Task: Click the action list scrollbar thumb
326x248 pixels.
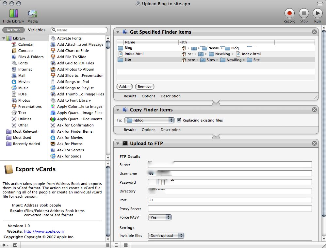Action: [108, 44]
